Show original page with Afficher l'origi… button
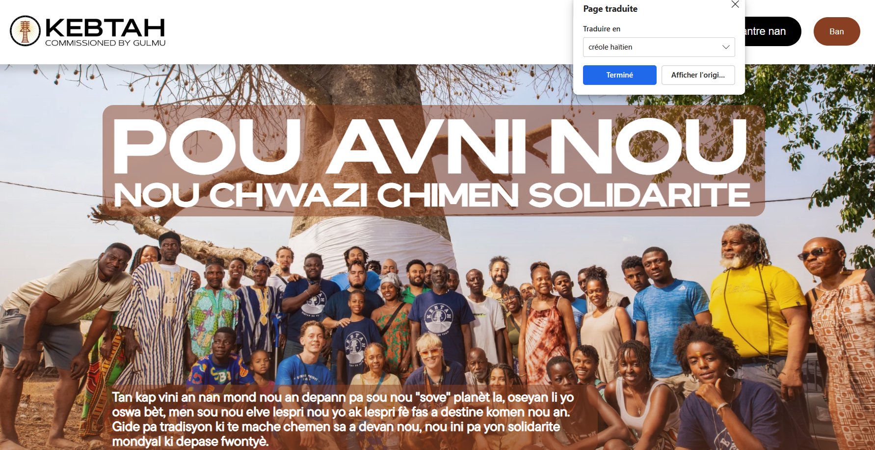875x450 pixels. pyautogui.click(x=698, y=75)
